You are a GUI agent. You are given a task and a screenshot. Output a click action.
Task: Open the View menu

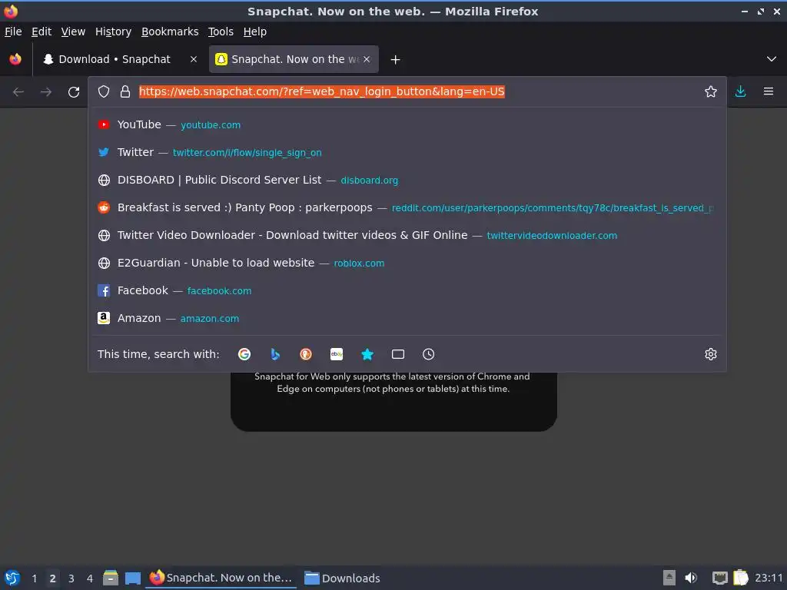73,31
